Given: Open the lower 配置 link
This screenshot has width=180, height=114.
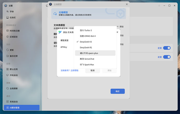Looking at the screenshot, I should [160, 57].
